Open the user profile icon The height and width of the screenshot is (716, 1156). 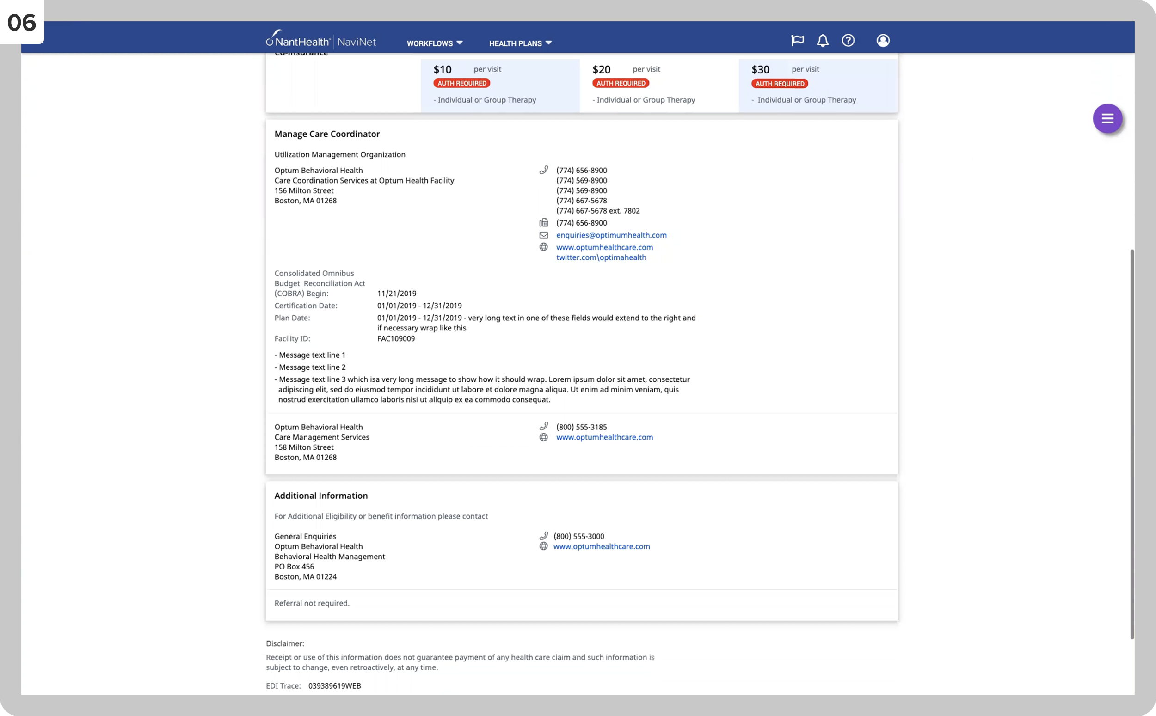[883, 40]
